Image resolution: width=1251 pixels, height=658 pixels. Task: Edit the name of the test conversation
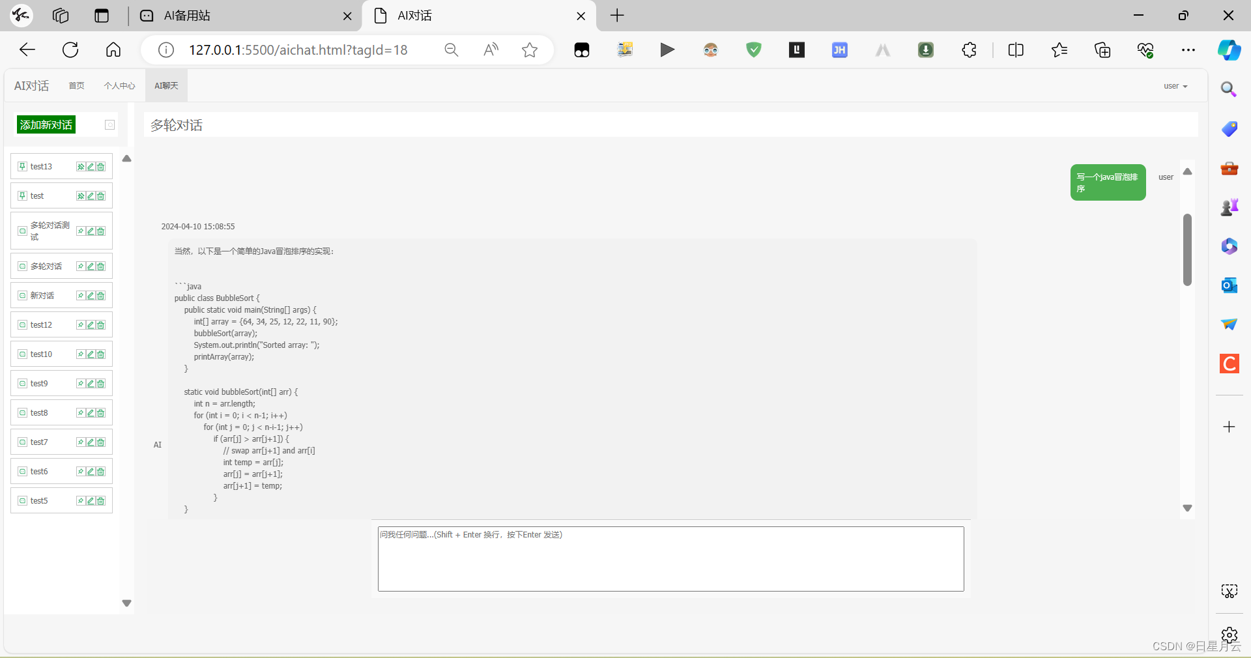[91, 196]
